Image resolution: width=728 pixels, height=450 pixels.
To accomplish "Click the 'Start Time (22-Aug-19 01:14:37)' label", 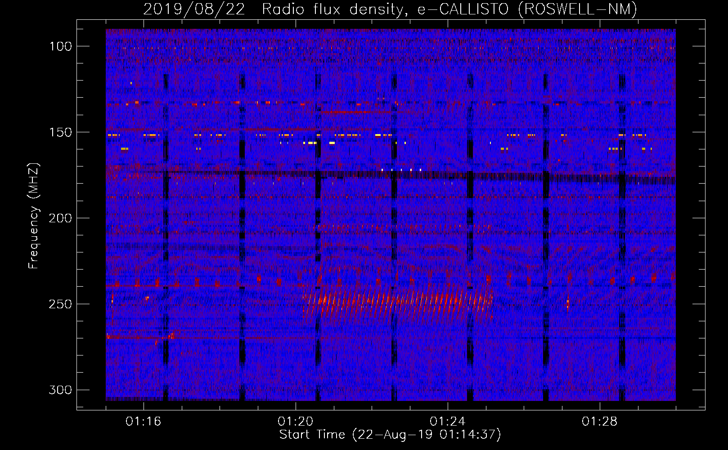I will (x=390, y=435).
